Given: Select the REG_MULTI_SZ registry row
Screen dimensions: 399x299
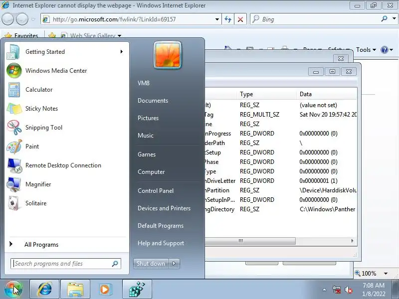Looking at the screenshot, I should point(281,115).
